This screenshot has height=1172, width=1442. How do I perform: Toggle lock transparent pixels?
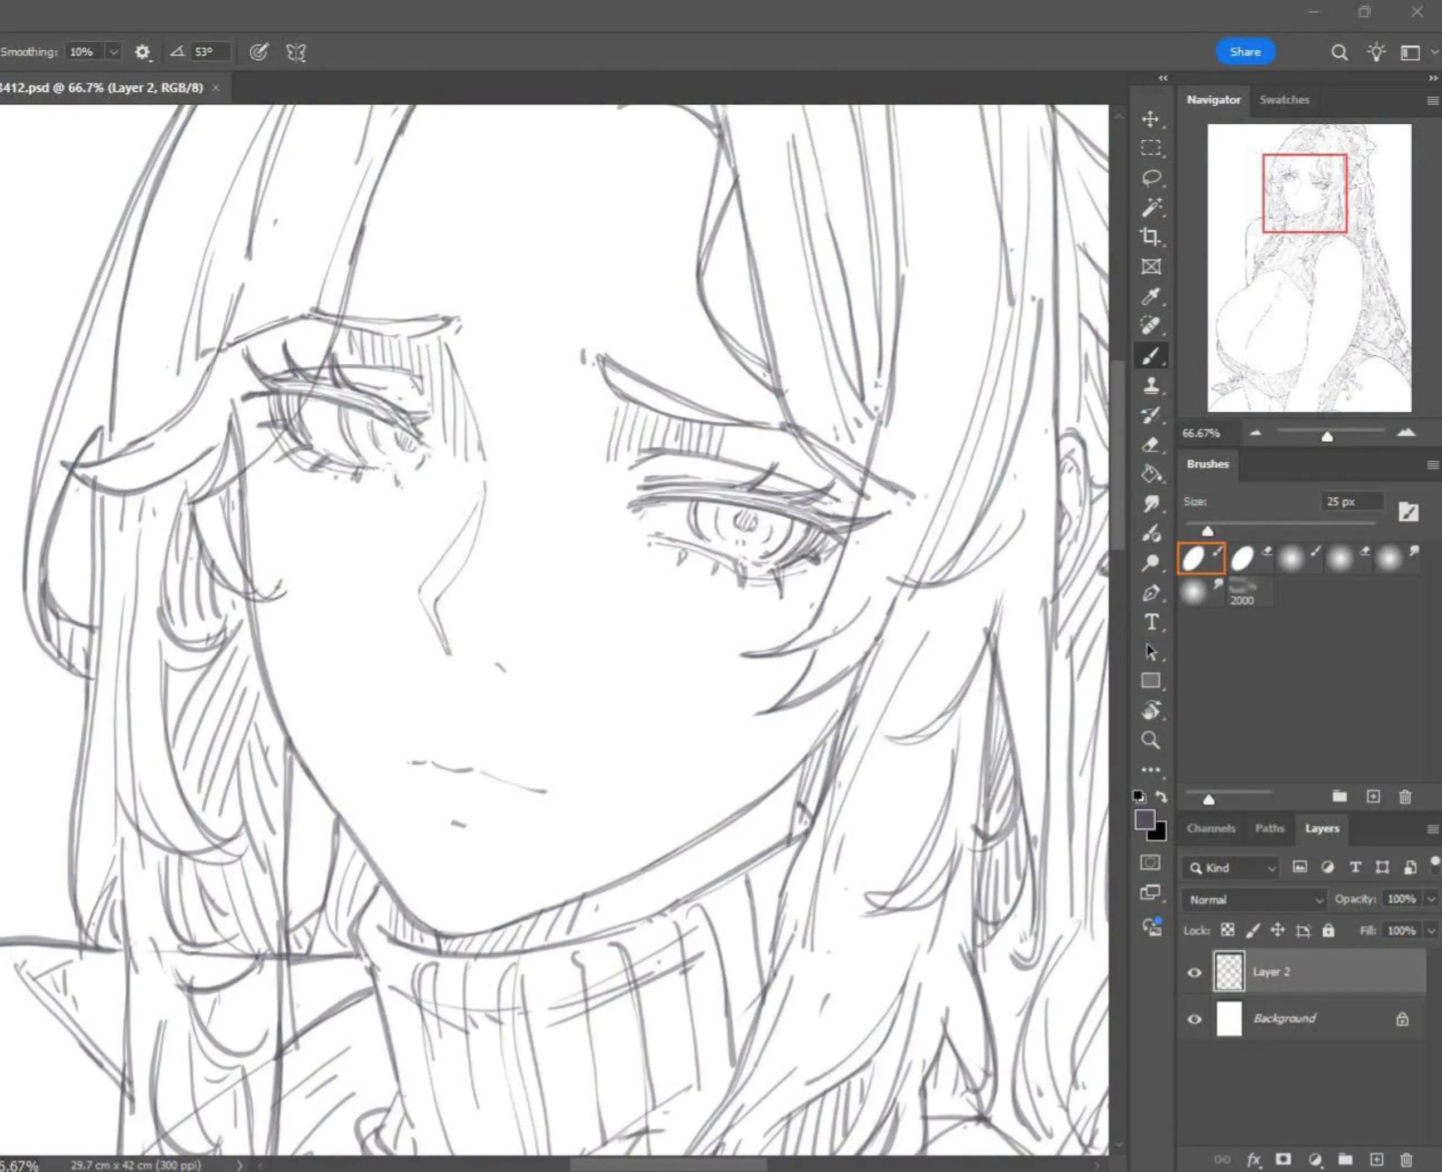coord(1228,930)
